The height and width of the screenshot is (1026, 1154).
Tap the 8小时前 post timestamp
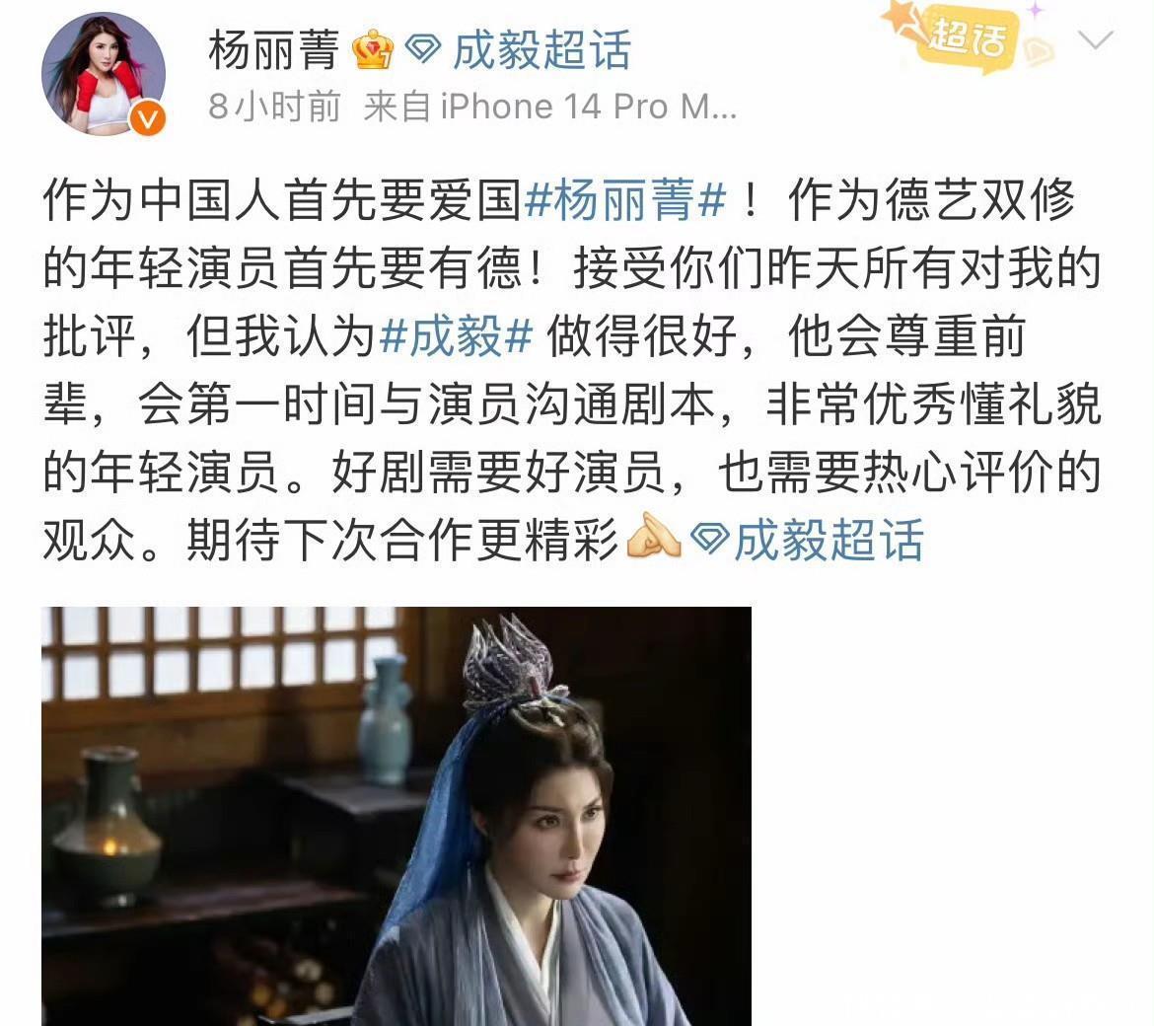click(x=274, y=107)
